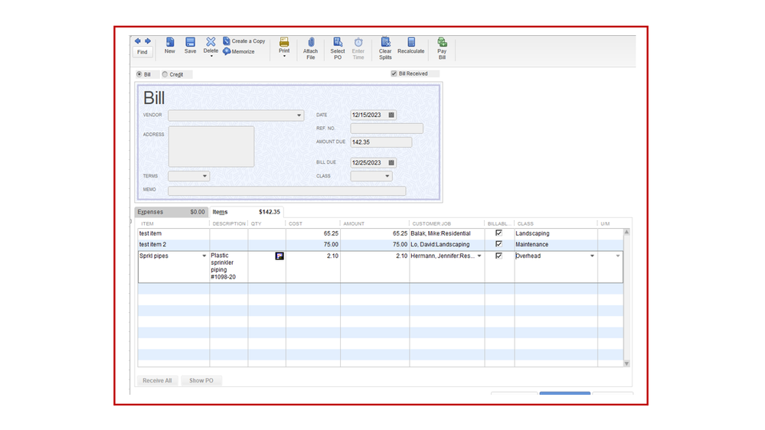Click the Ref. No. input field
This screenshot has width=765, height=430.
click(386, 129)
